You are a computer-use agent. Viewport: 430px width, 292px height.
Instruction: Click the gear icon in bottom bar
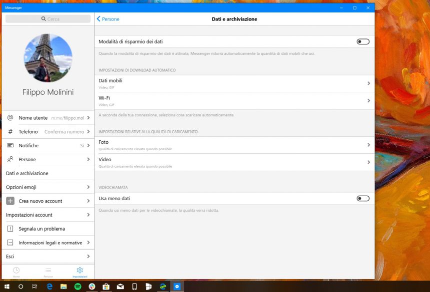[80, 270]
